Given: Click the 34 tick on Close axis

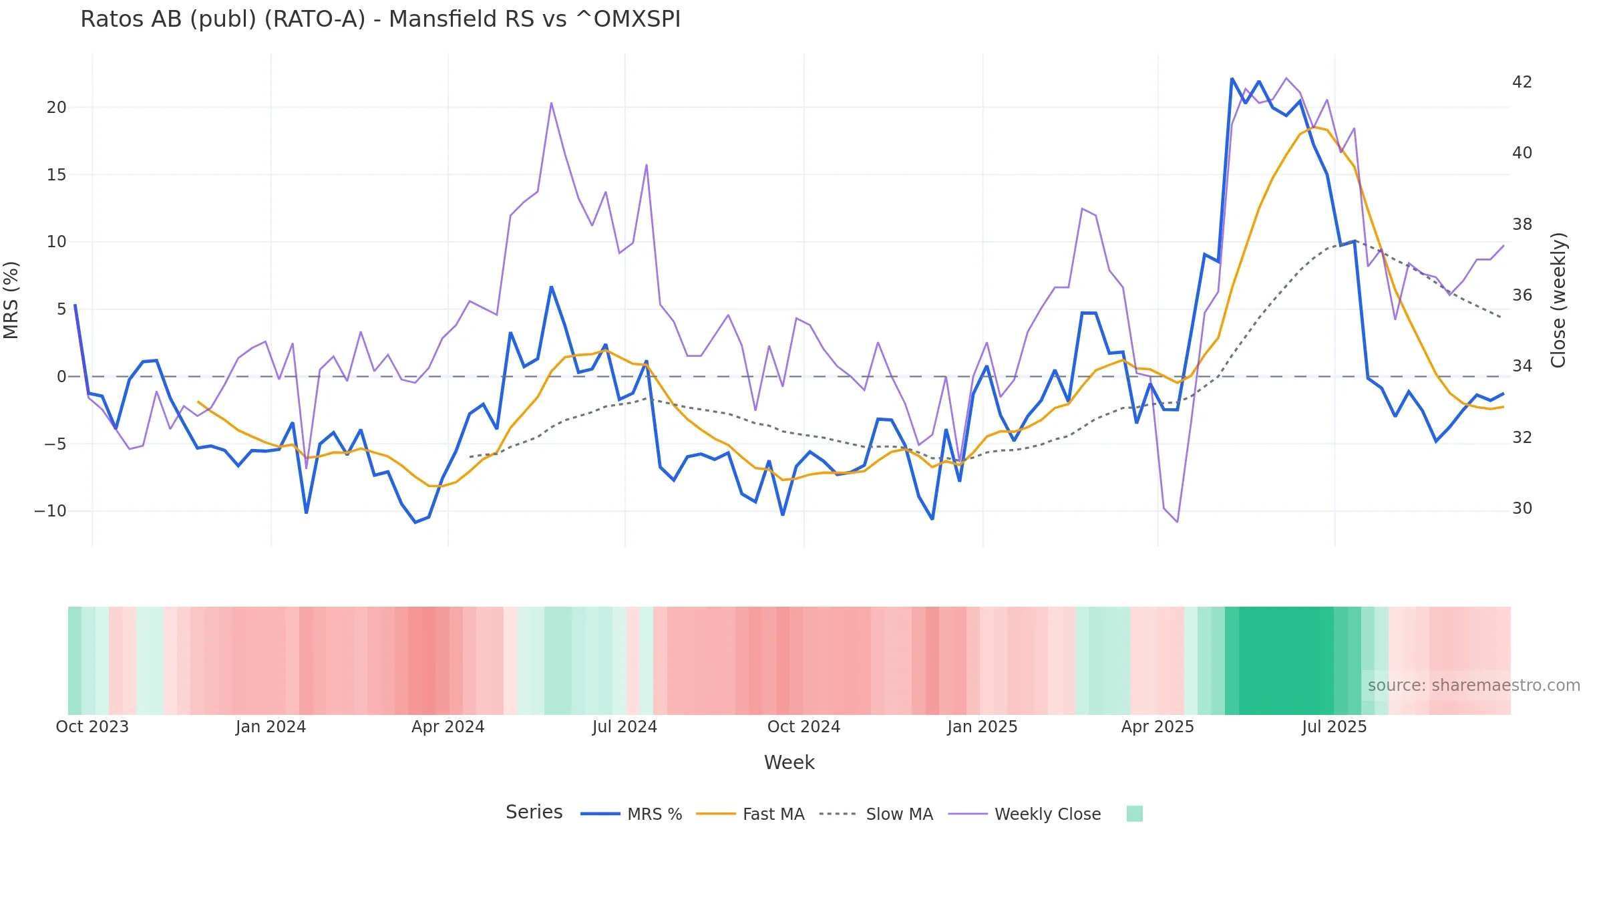Looking at the screenshot, I should point(1522,366).
